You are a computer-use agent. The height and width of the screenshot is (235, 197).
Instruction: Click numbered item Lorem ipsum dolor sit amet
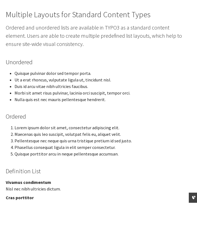tap(67, 128)
